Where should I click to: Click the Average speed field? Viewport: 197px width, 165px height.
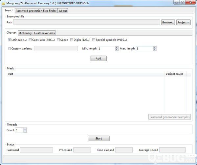(172, 150)
